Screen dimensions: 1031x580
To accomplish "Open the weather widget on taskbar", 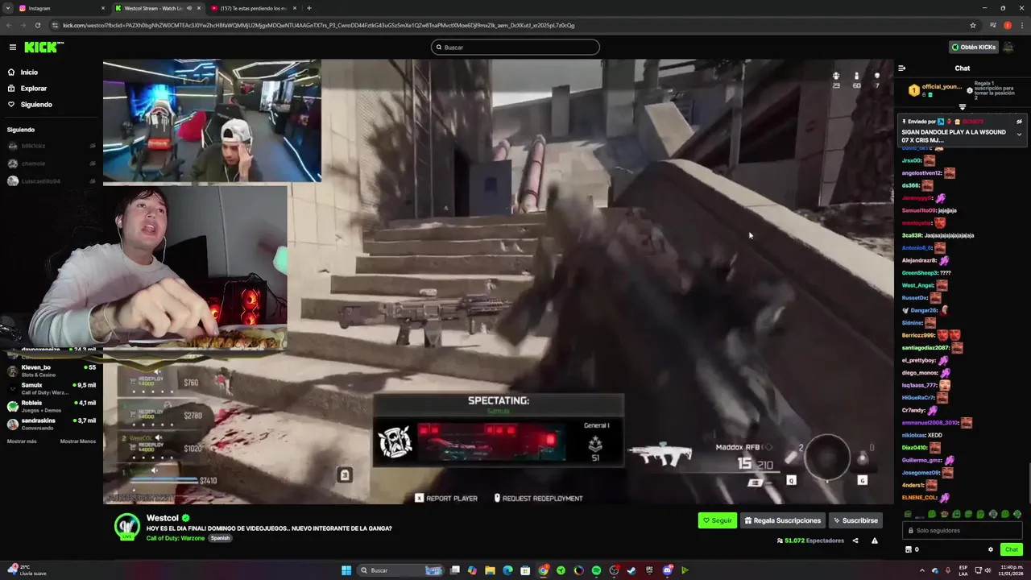I will 28,570.
